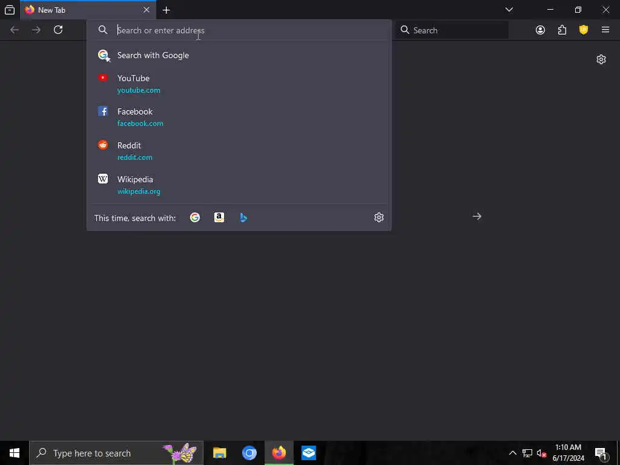The height and width of the screenshot is (465, 620).
Task: Open a new tab with plus button
Action: 166,10
